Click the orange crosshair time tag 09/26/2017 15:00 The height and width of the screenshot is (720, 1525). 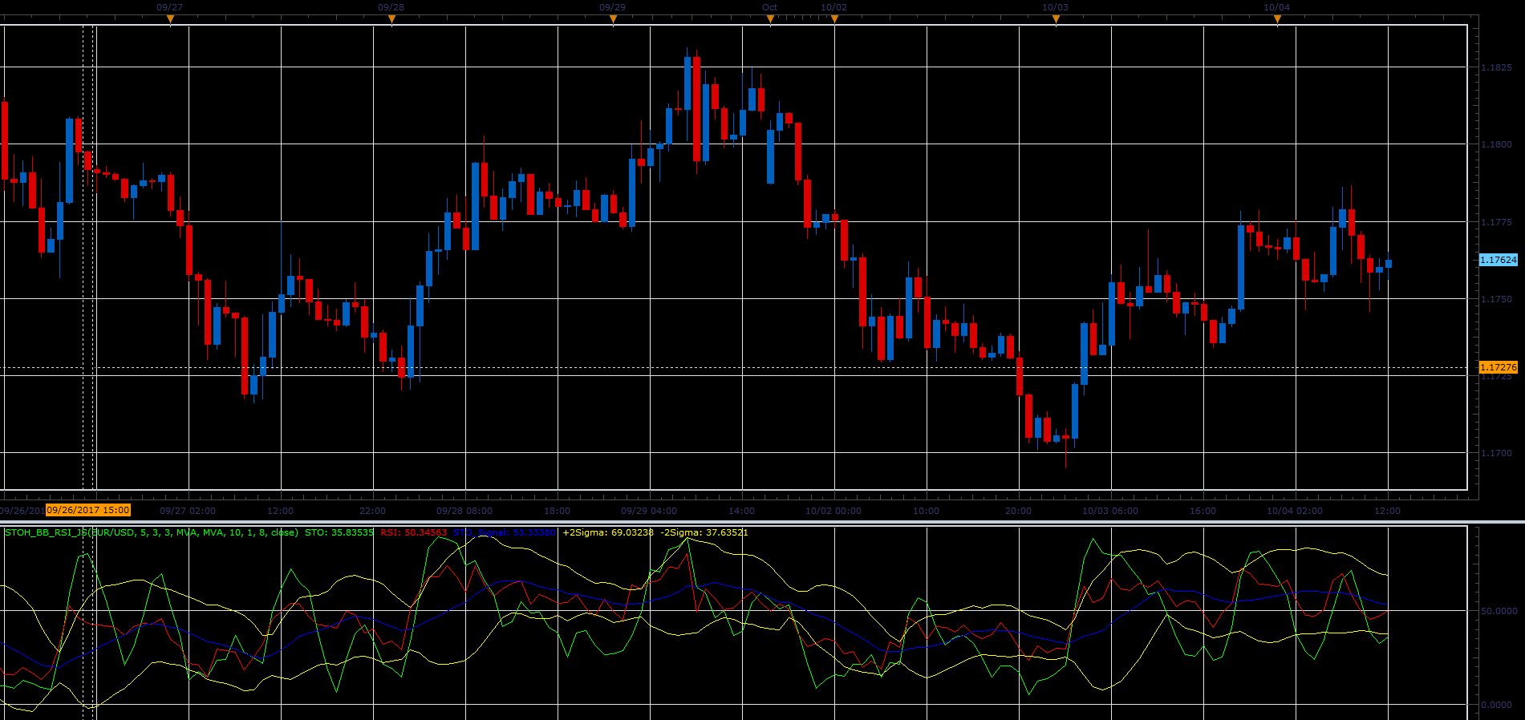pyautogui.click(x=88, y=510)
